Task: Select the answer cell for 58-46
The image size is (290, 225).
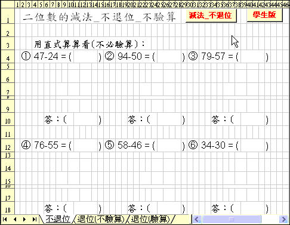Action: pyautogui.click(x=169, y=146)
